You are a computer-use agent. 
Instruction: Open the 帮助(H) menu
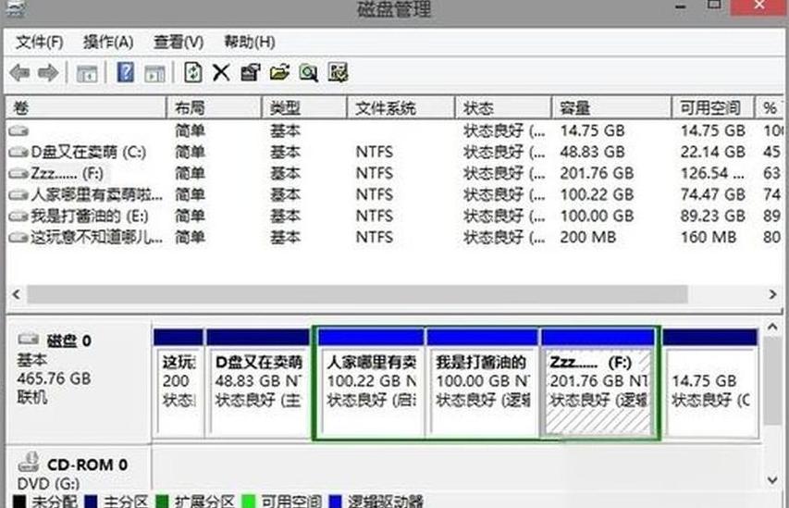[249, 42]
